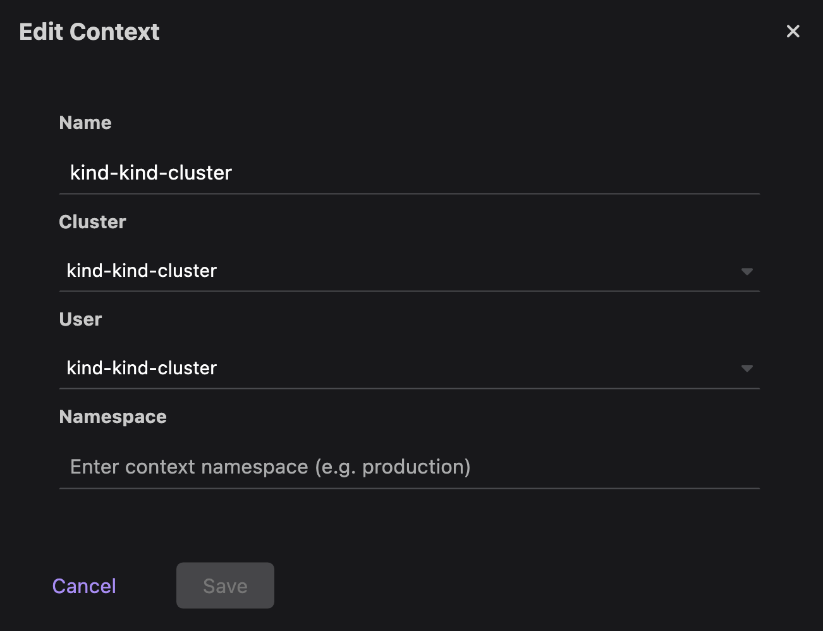Focus the context namespace placeholder text
Image resolution: width=823 pixels, height=631 pixels.
point(271,467)
